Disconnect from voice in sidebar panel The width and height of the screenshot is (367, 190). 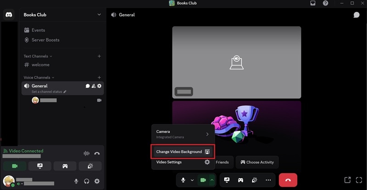97,153
